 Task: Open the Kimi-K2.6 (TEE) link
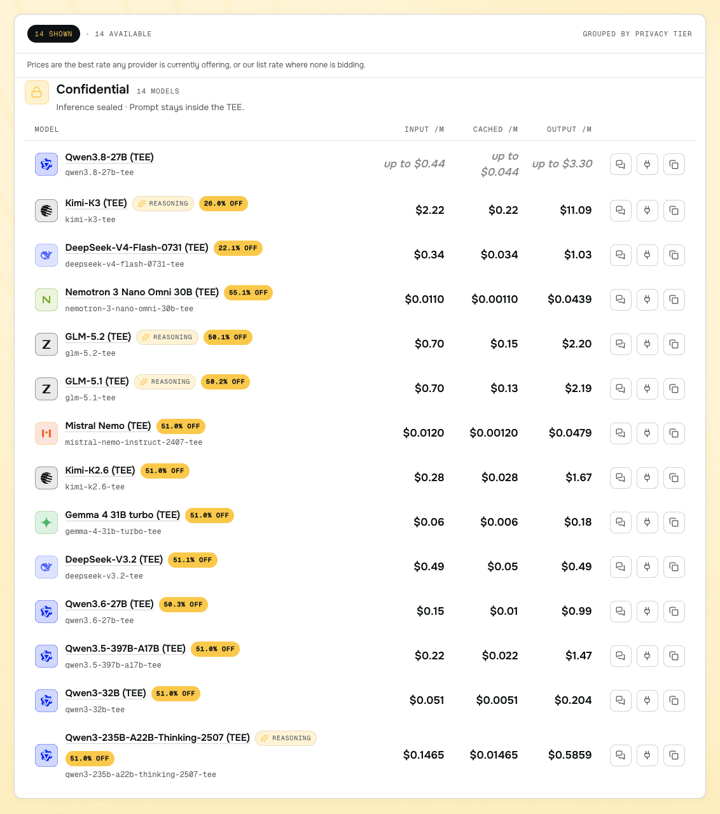[x=100, y=470]
